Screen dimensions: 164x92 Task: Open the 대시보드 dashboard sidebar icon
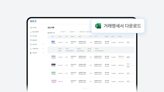pyautogui.click(x=31, y=28)
